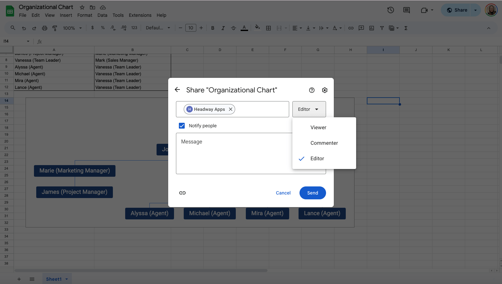This screenshot has height=284, width=502.
Task: Click the help icon in share dialog
Action: click(x=312, y=90)
